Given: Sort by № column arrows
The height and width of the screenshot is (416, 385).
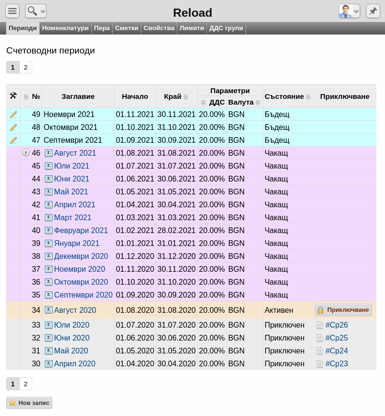Looking at the screenshot, I should coord(26,97).
